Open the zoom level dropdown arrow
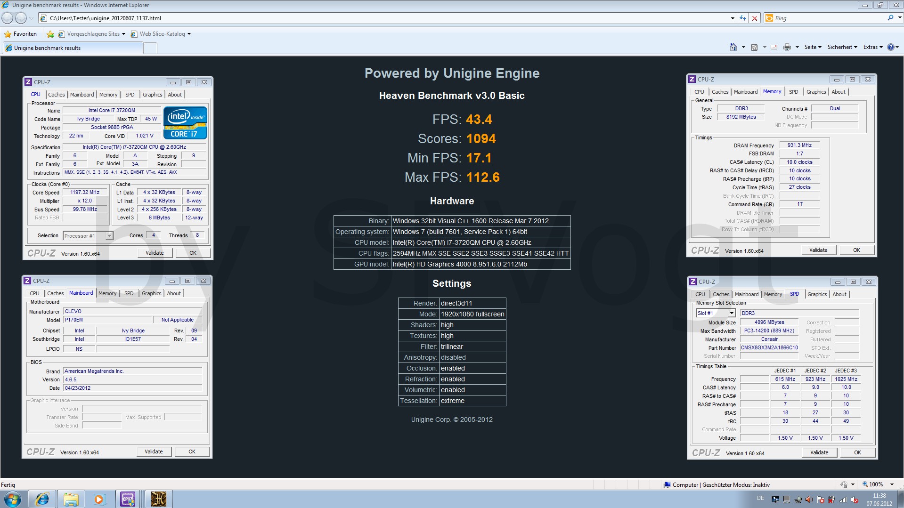 tap(891, 484)
